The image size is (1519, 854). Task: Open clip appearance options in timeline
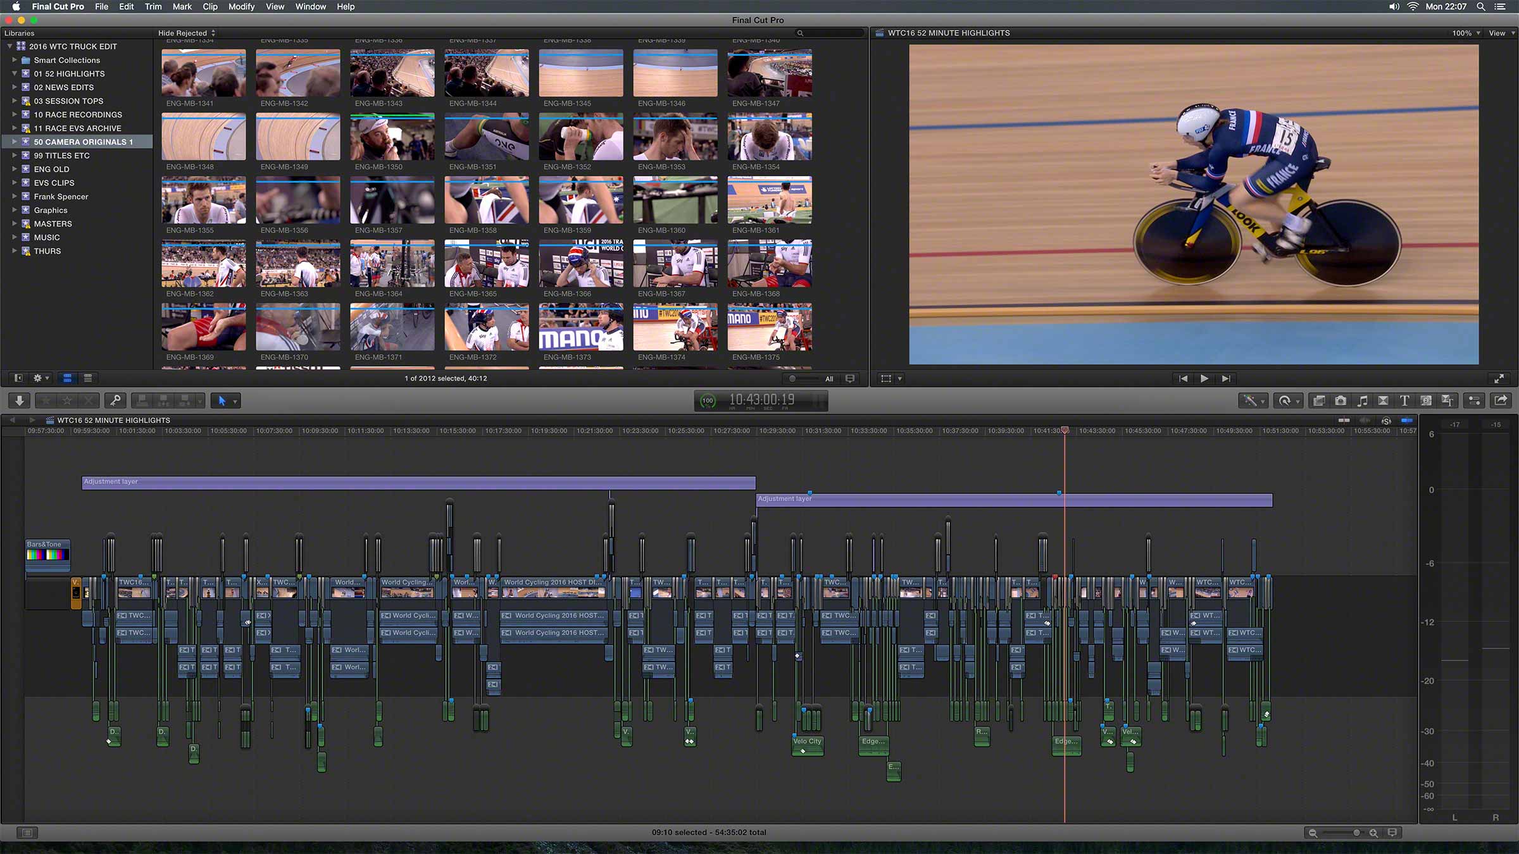[x=1392, y=832]
